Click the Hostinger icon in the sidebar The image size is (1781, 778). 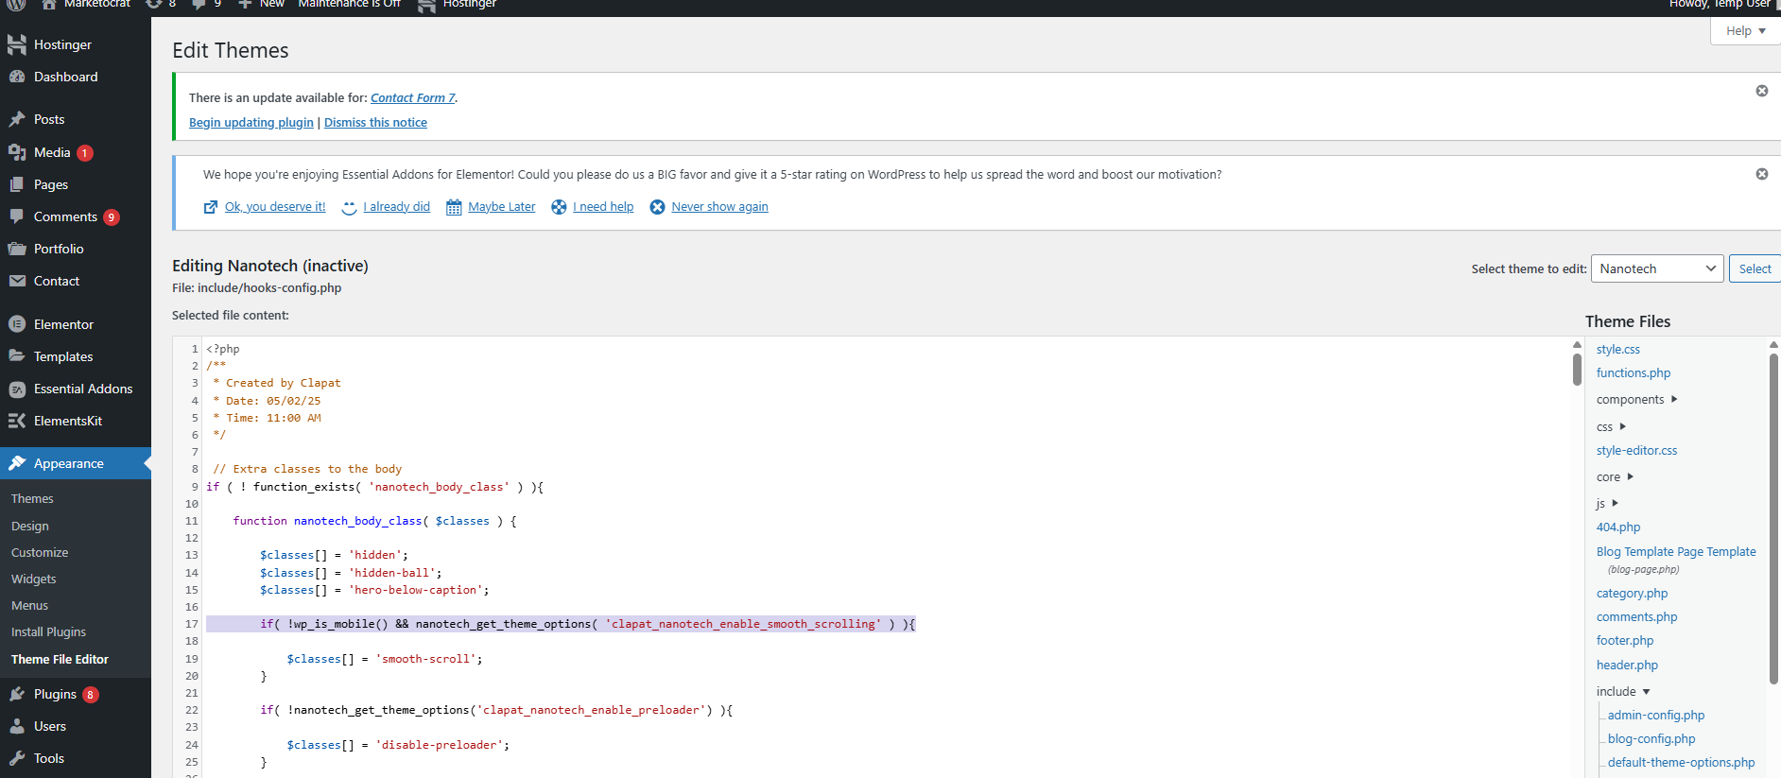click(17, 44)
